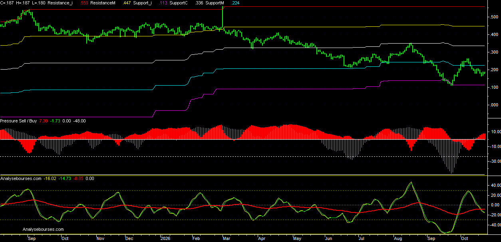This screenshot has width=501, height=242.
Task: Click the "Pressure Sell / Buy" indicator title
Action: [18, 121]
